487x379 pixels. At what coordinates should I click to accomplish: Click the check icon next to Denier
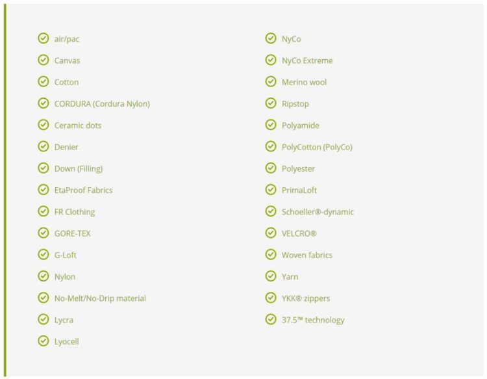tap(44, 146)
